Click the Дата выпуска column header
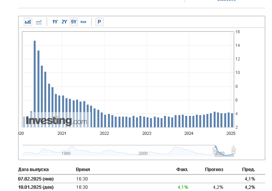 click(x=33, y=170)
